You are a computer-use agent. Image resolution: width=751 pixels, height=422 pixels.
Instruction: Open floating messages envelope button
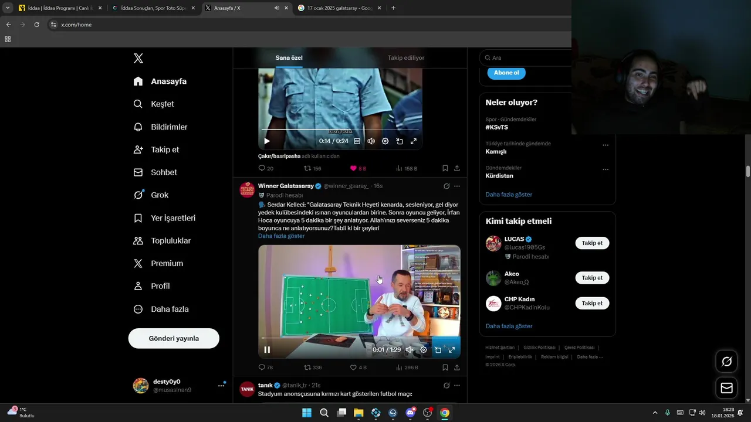pos(726,388)
